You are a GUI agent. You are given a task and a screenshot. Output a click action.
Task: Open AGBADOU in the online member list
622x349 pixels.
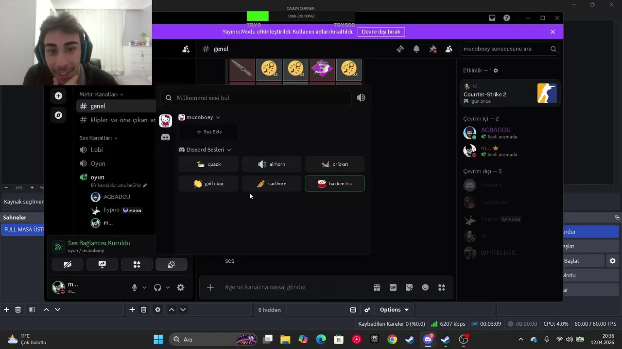point(510,133)
